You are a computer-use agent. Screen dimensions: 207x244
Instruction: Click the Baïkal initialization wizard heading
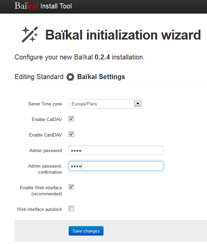(123, 35)
